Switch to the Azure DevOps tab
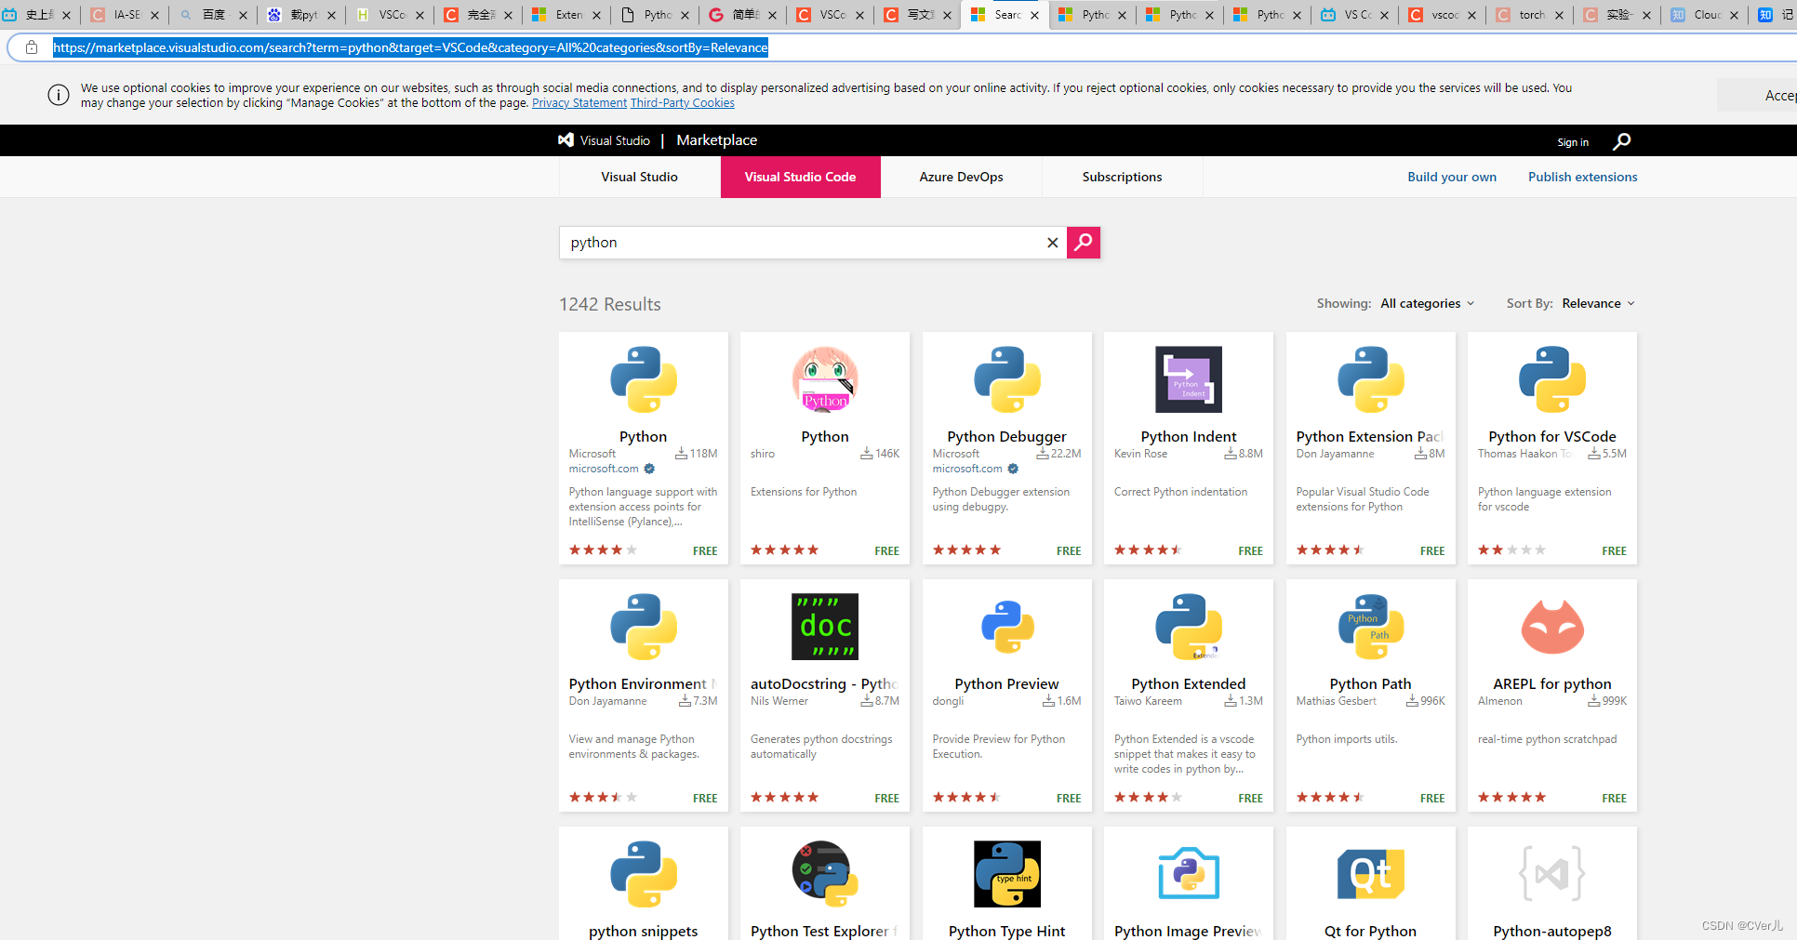Screen dimensions: 1797x940 962,177
